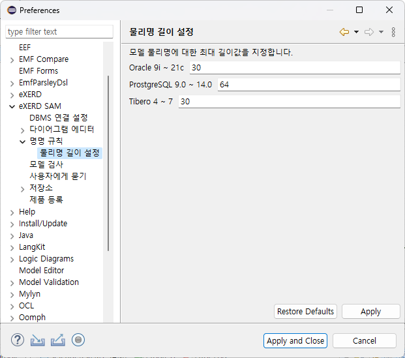The image size is (405, 358).
Task: Select Logic Diagrams preference page
Action: (x=46, y=258)
